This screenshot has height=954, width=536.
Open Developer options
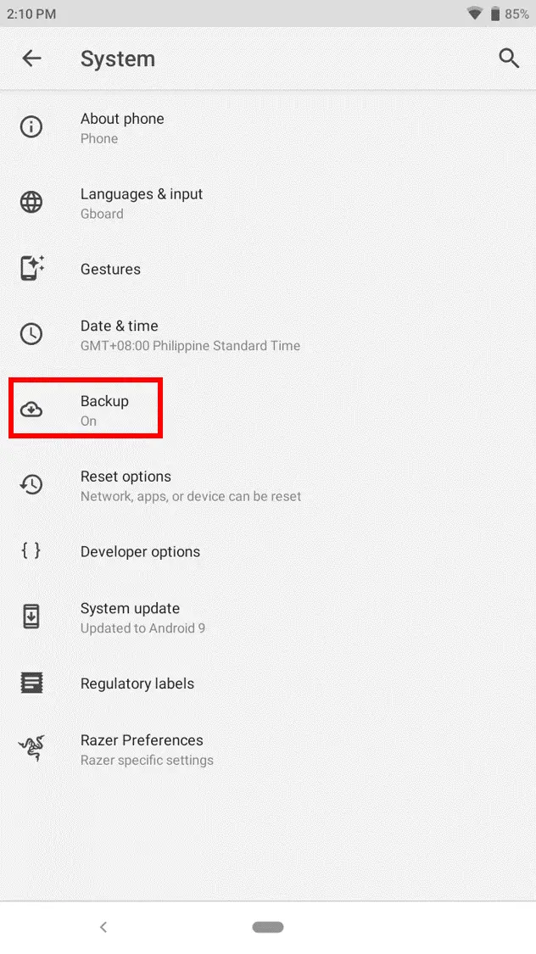pyautogui.click(x=268, y=551)
